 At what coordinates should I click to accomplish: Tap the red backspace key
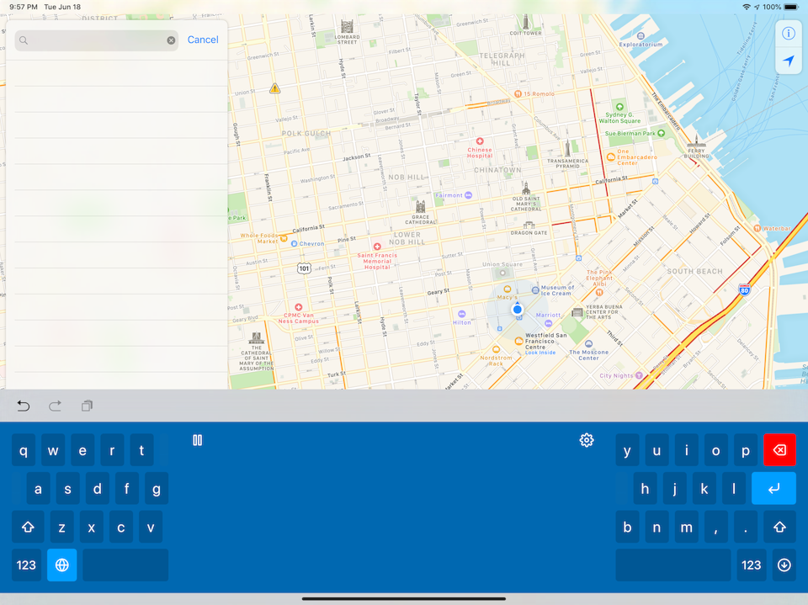779,450
